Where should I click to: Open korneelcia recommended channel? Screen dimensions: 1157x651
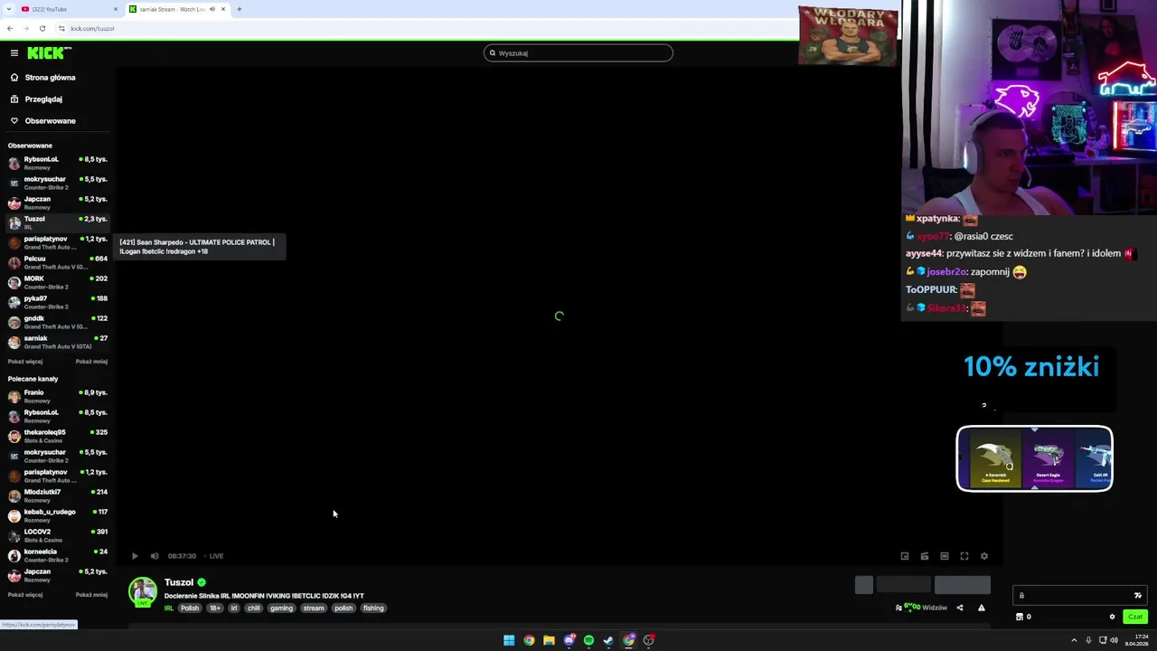click(58, 555)
